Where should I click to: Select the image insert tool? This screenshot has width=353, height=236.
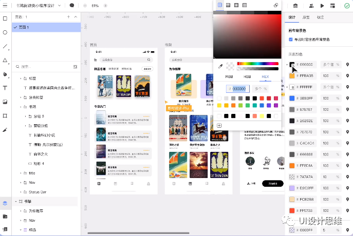coord(5,102)
